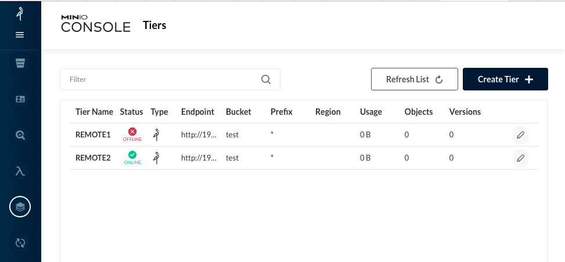565x262 pixels.
Task: Click the search magnifier icon in Filter
Action: click(266, 79)
